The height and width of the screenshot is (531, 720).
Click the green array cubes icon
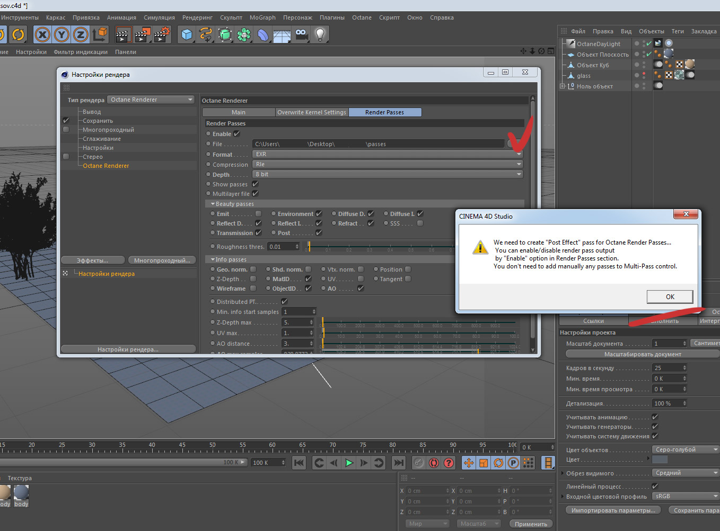click(x=244, y=35)
